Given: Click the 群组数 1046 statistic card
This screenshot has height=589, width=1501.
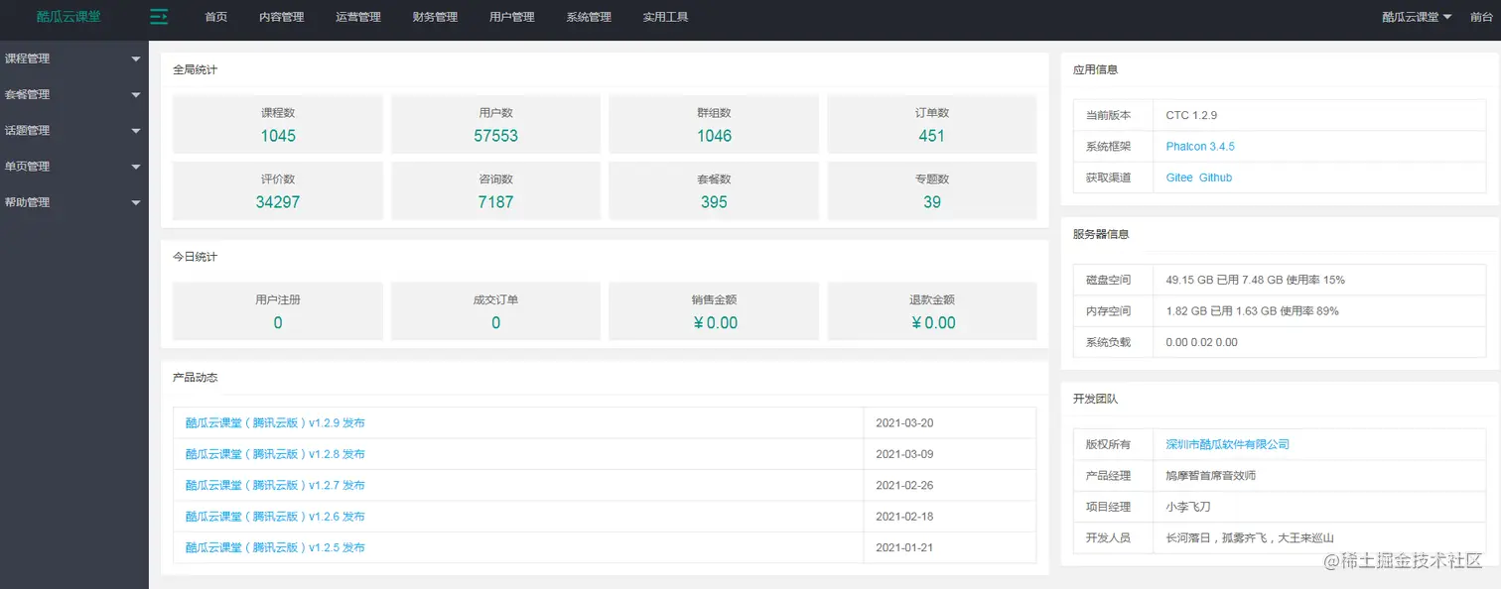Looking at the screenshot, I should pos(714,124).
